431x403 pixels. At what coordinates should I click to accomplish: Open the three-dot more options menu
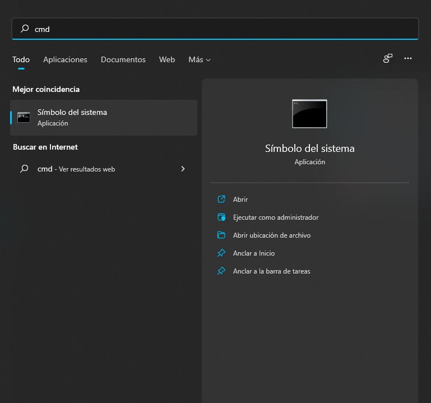coord(408,58)
